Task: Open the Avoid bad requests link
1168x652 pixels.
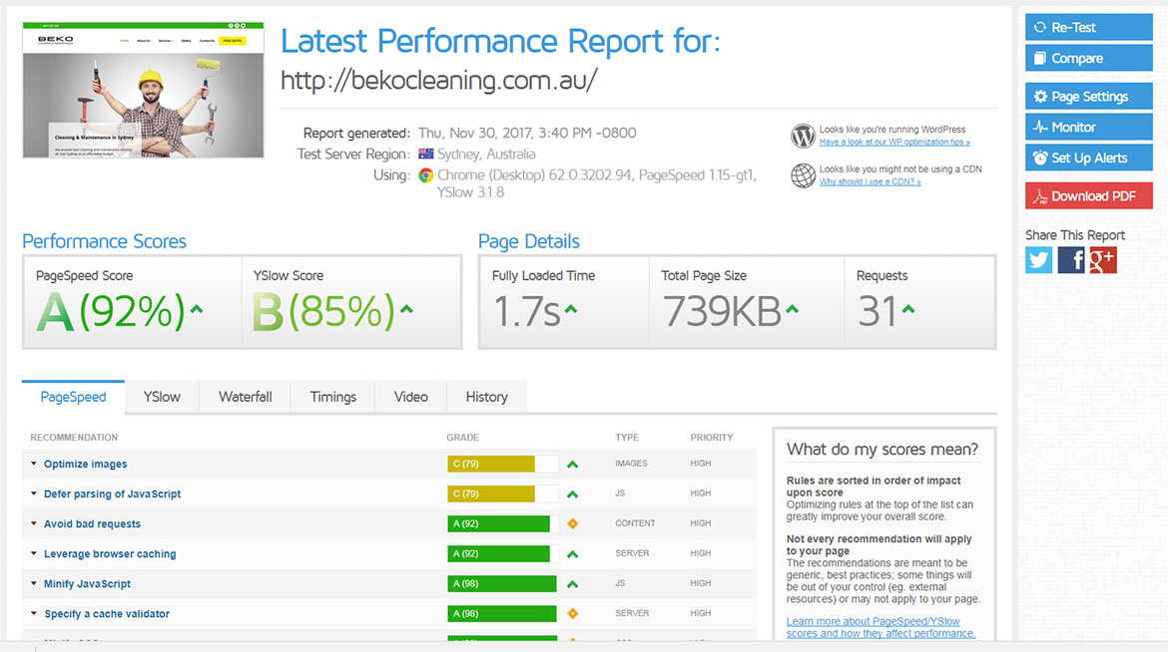Action: point(92,524)
